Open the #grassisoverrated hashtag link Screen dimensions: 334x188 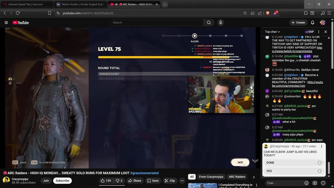tap(144, 173)
